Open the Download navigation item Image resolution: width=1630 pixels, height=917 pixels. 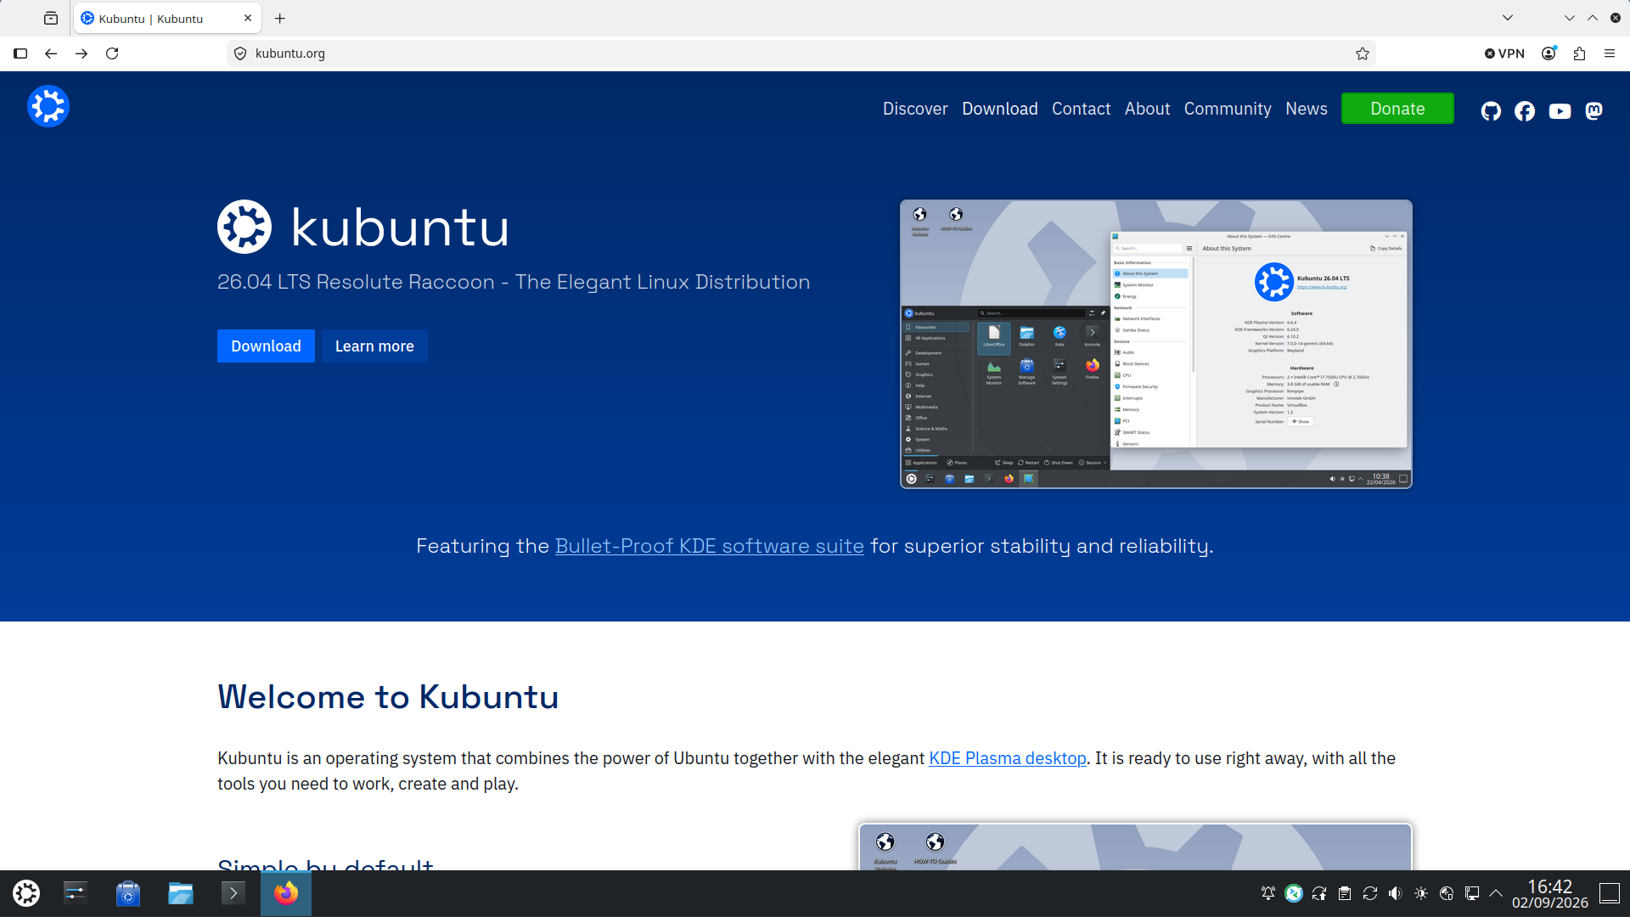[1000, 109]
